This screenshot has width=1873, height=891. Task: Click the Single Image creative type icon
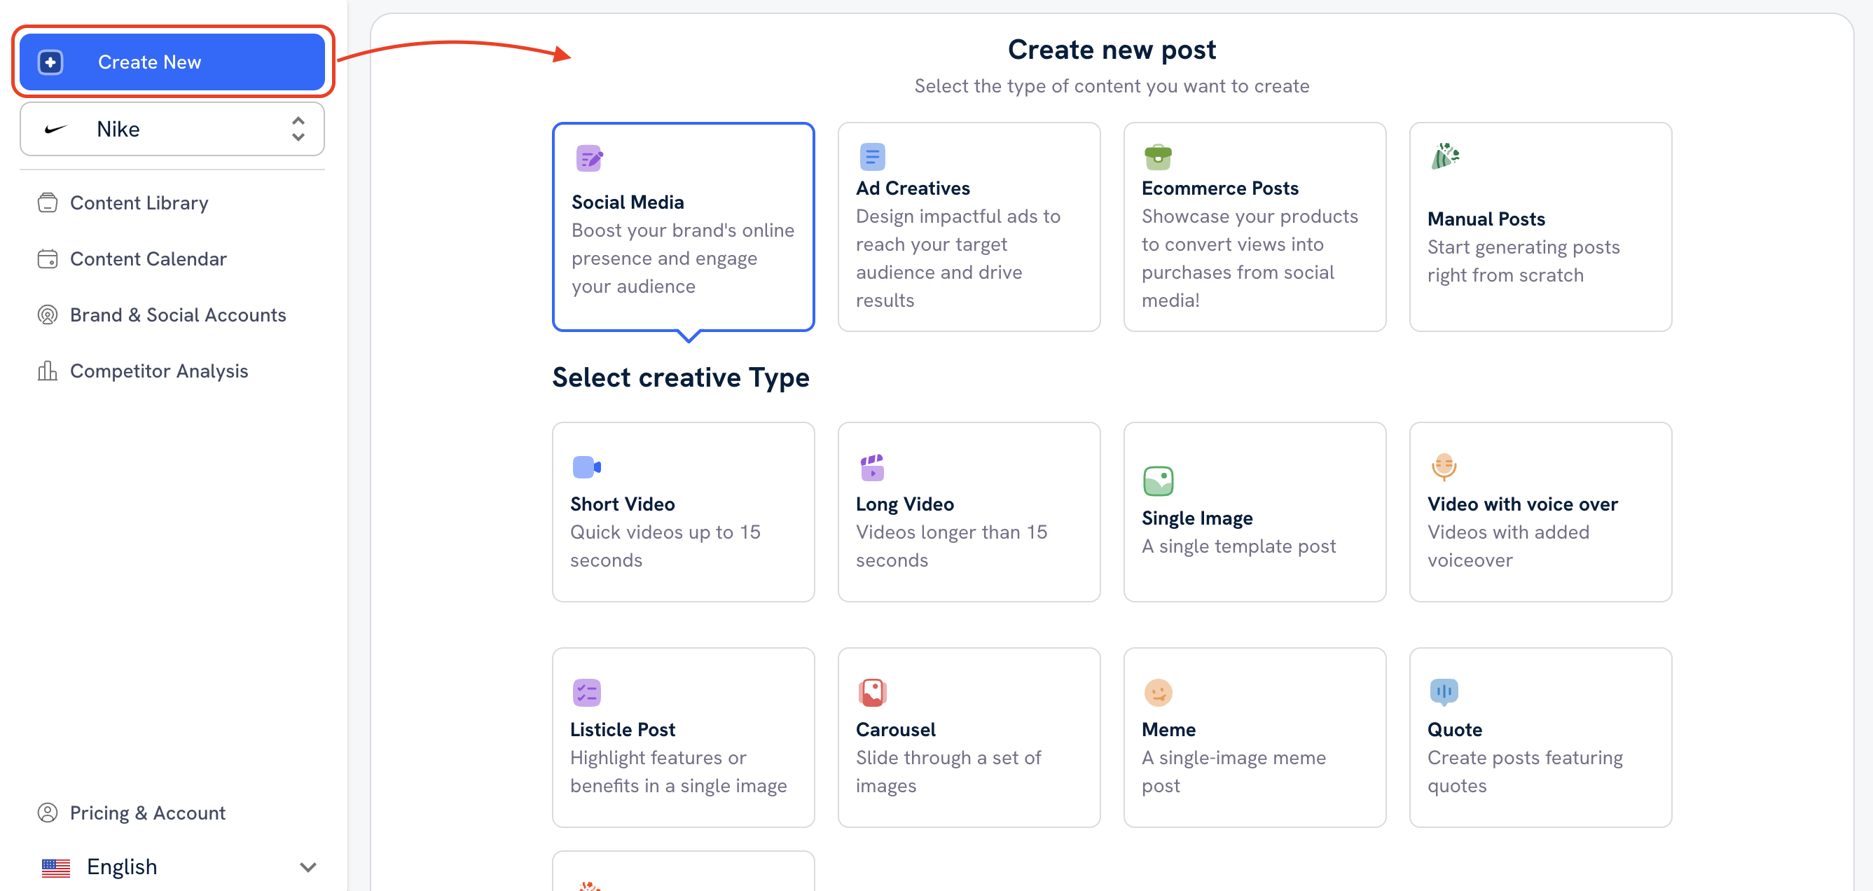point(1159,481)
